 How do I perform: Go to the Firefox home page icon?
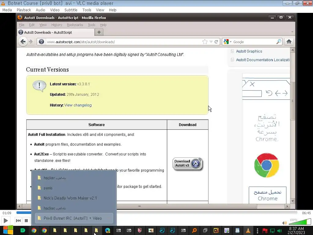(289, 42)
